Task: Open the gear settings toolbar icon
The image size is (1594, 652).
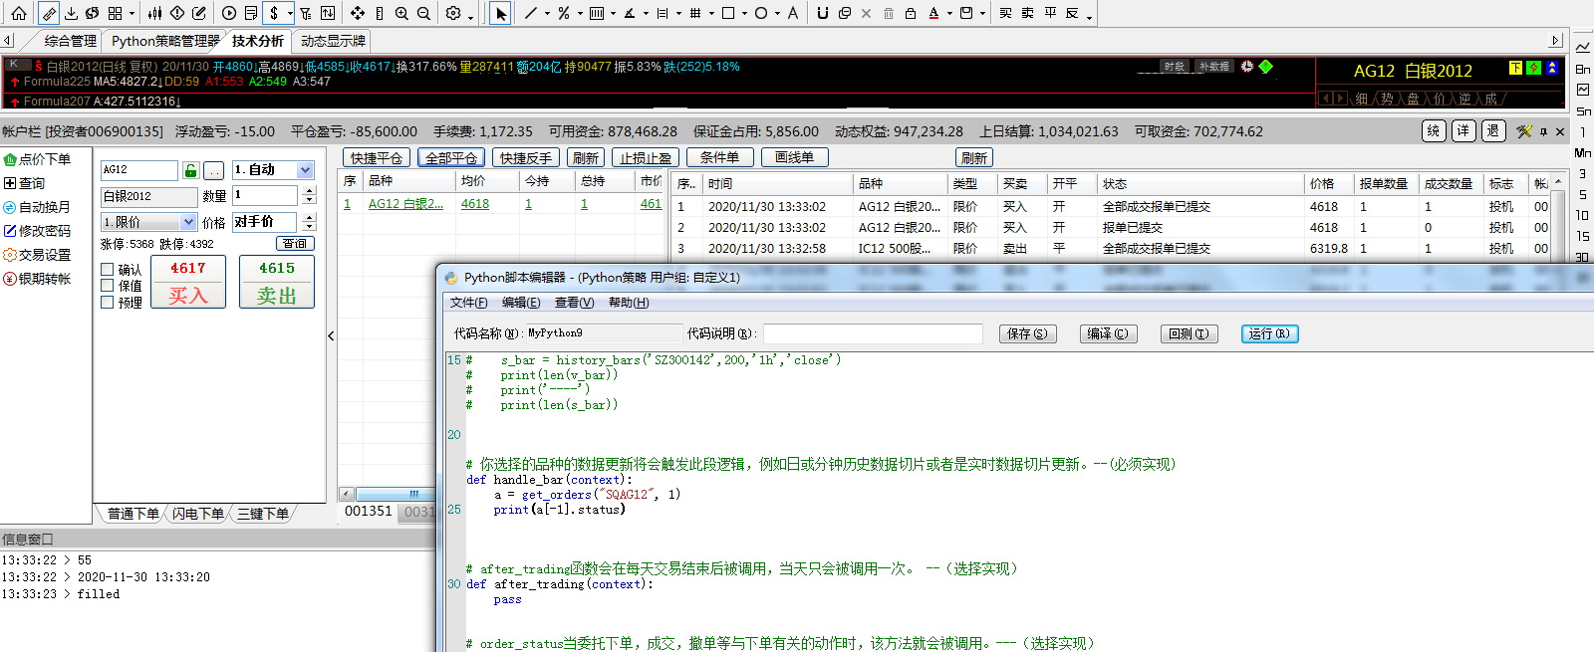Action: pyautogui.click(x=453, y=13)
